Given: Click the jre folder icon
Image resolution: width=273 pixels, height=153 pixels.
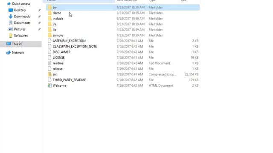Looking at the screenshot, I should [49, 24].
